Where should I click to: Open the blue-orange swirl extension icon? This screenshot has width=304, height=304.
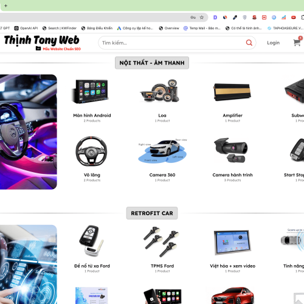click(x=225, y=18)
